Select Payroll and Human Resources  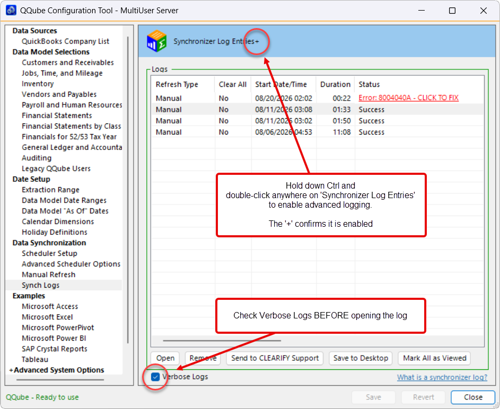coord(72,105)
